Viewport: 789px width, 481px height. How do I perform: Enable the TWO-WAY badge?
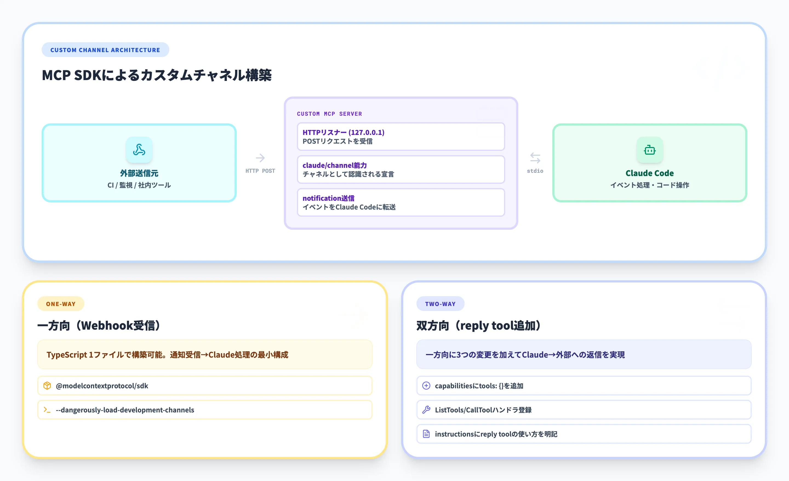point(440,304)
